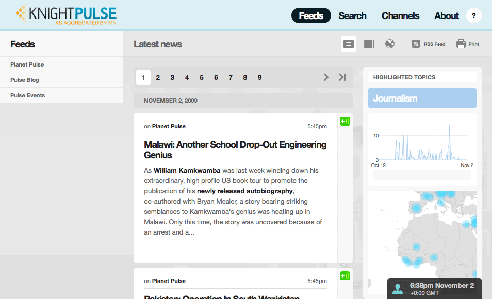492x299 pixels.
Task: Select Pulse Blog feed in sidebar
Action: 61,80
